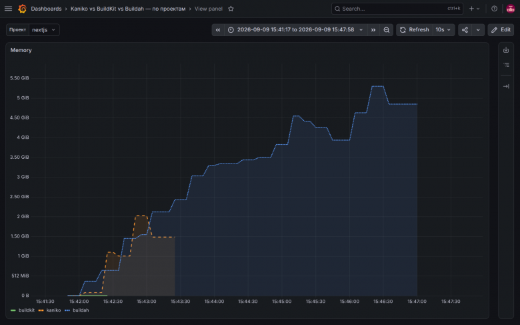520x325 pixels.
Task: Toggle kaniko series in legend
Action: (53, 310)
